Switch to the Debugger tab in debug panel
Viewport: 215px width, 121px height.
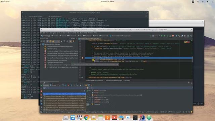(46, 85)
